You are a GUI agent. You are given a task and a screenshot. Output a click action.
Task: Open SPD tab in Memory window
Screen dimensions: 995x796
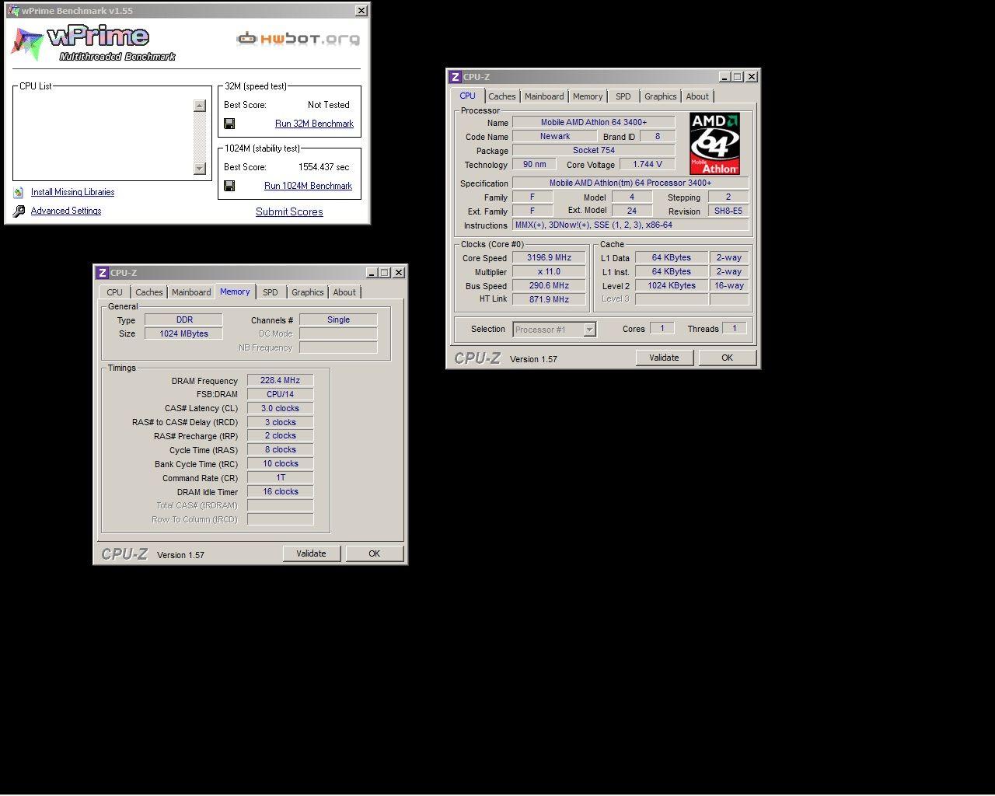[270, 292]
